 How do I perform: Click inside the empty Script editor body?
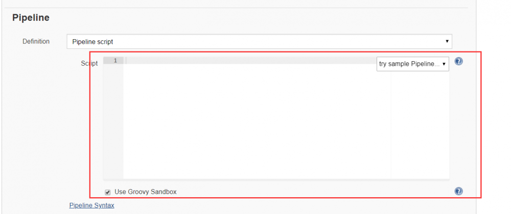point(255,122)
